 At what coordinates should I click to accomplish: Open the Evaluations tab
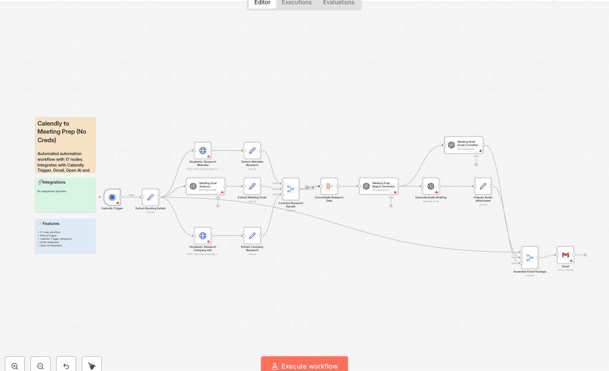click(338, 3)
